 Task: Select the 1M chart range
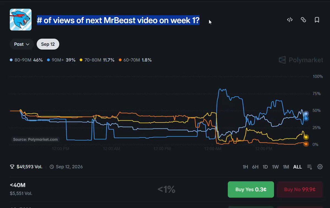tap(286, 167)
